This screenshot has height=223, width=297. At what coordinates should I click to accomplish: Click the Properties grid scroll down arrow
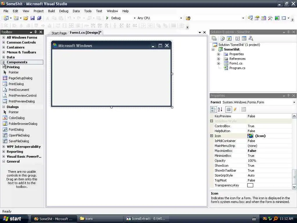click(x=294, y=187)
